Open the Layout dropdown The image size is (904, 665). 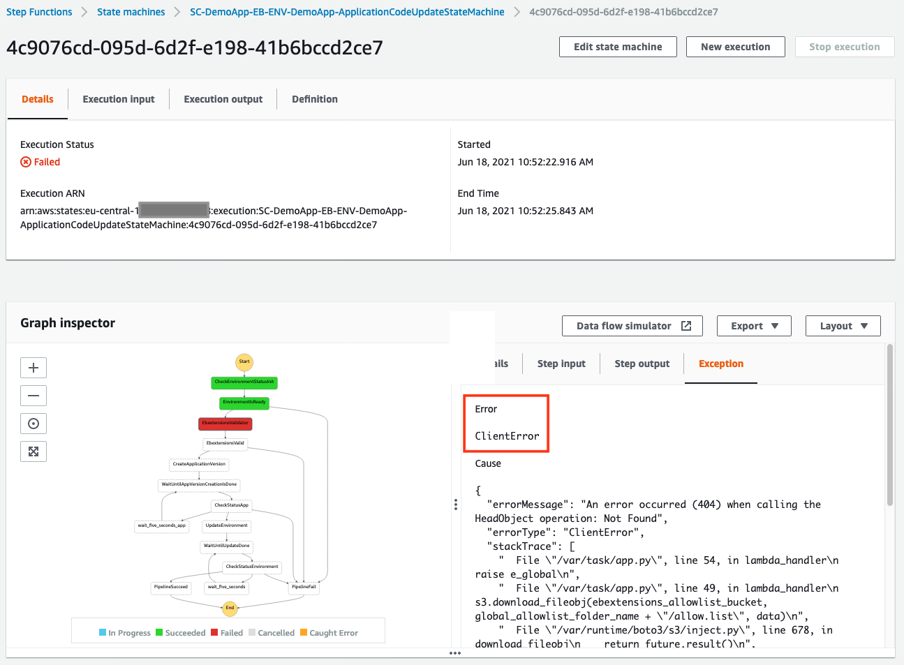click(x=843, y=326)
